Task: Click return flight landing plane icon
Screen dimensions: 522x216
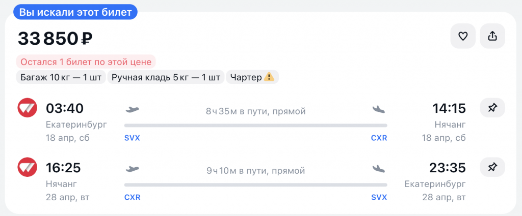Action: point(379,168)
